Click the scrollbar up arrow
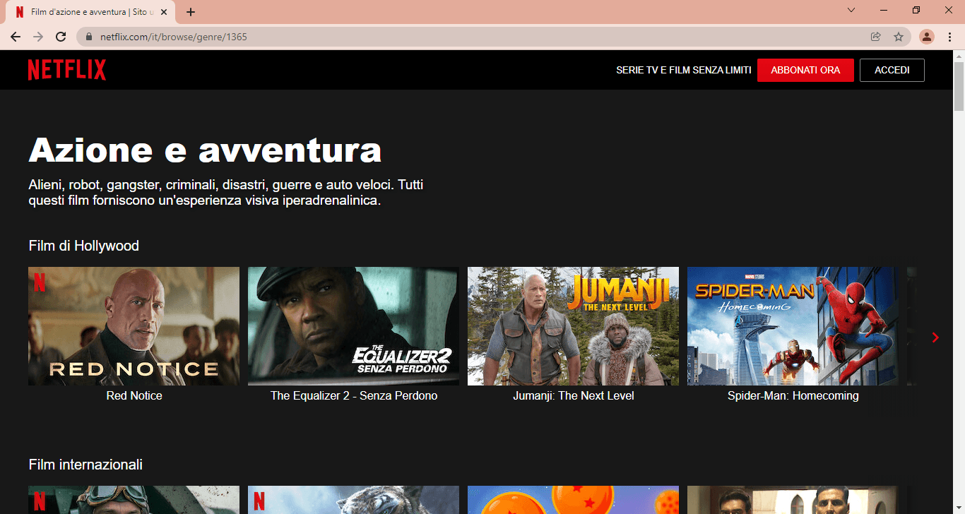Image resolution: width=965 pixels, height=514 pixels. tap(959, 55)
